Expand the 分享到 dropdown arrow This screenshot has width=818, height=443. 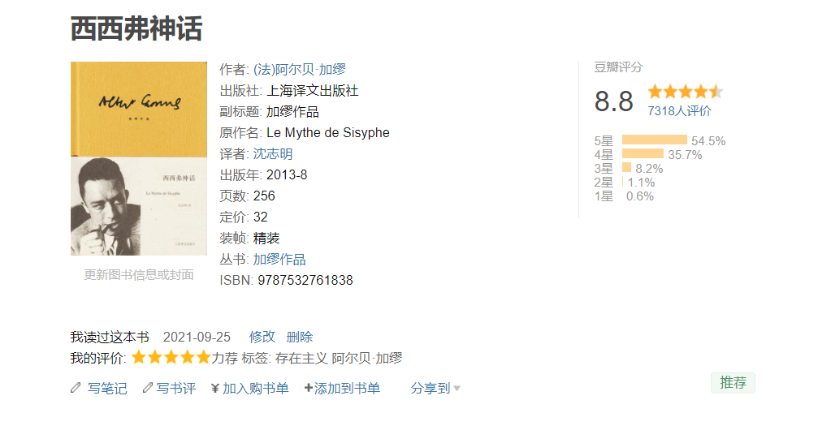pos(457,389)
